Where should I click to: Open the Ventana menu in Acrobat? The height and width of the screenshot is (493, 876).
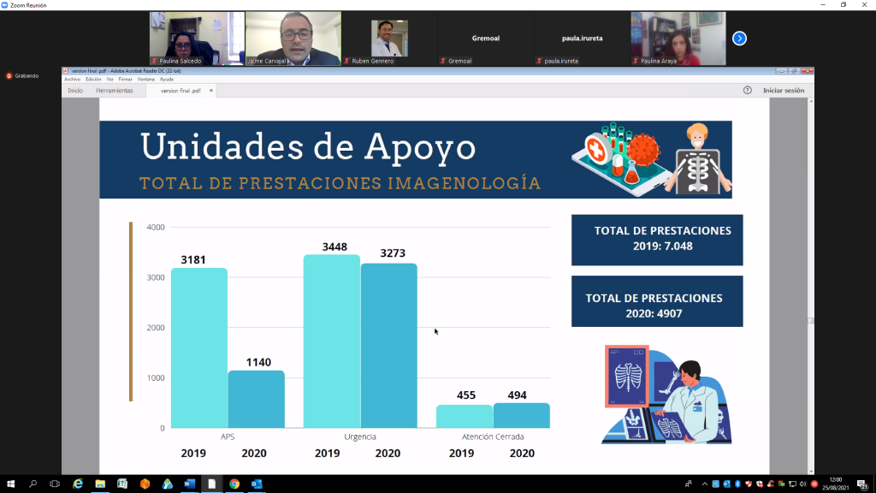[x=146, y=79]
